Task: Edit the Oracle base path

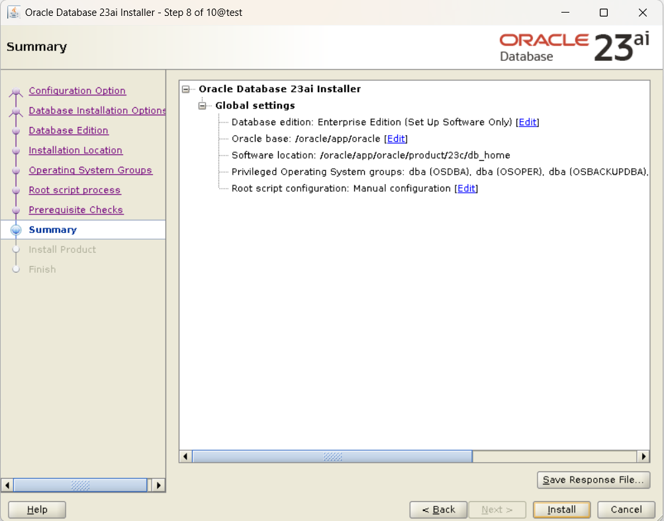Action: click(396, 139)
